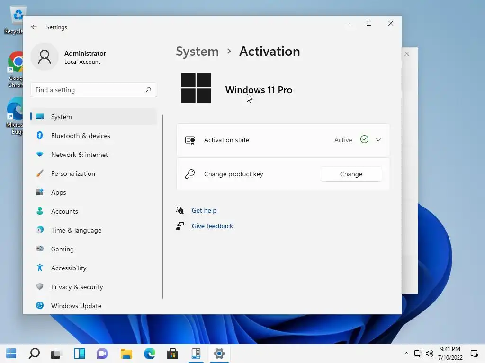Click the Give feedback person icon
Viewport: 485px width, 363px height.
(180, 226)
